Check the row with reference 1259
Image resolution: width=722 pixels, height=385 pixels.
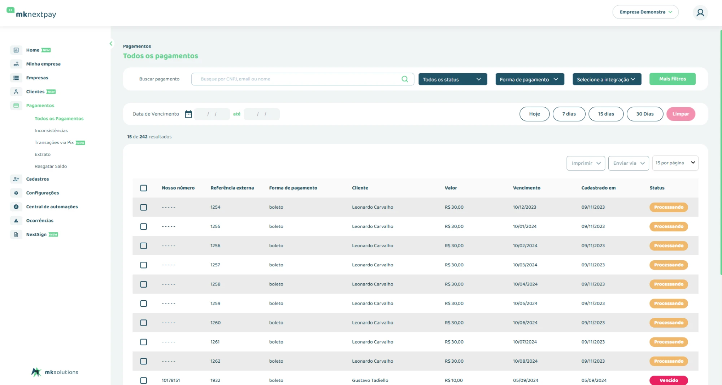(x=144, y=304)
